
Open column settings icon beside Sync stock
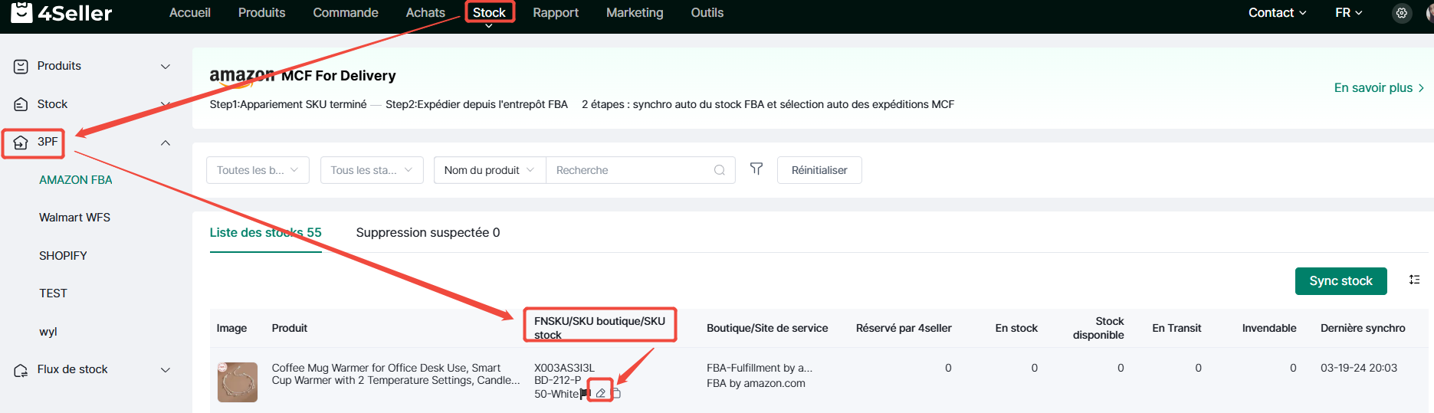[1415, 280]
